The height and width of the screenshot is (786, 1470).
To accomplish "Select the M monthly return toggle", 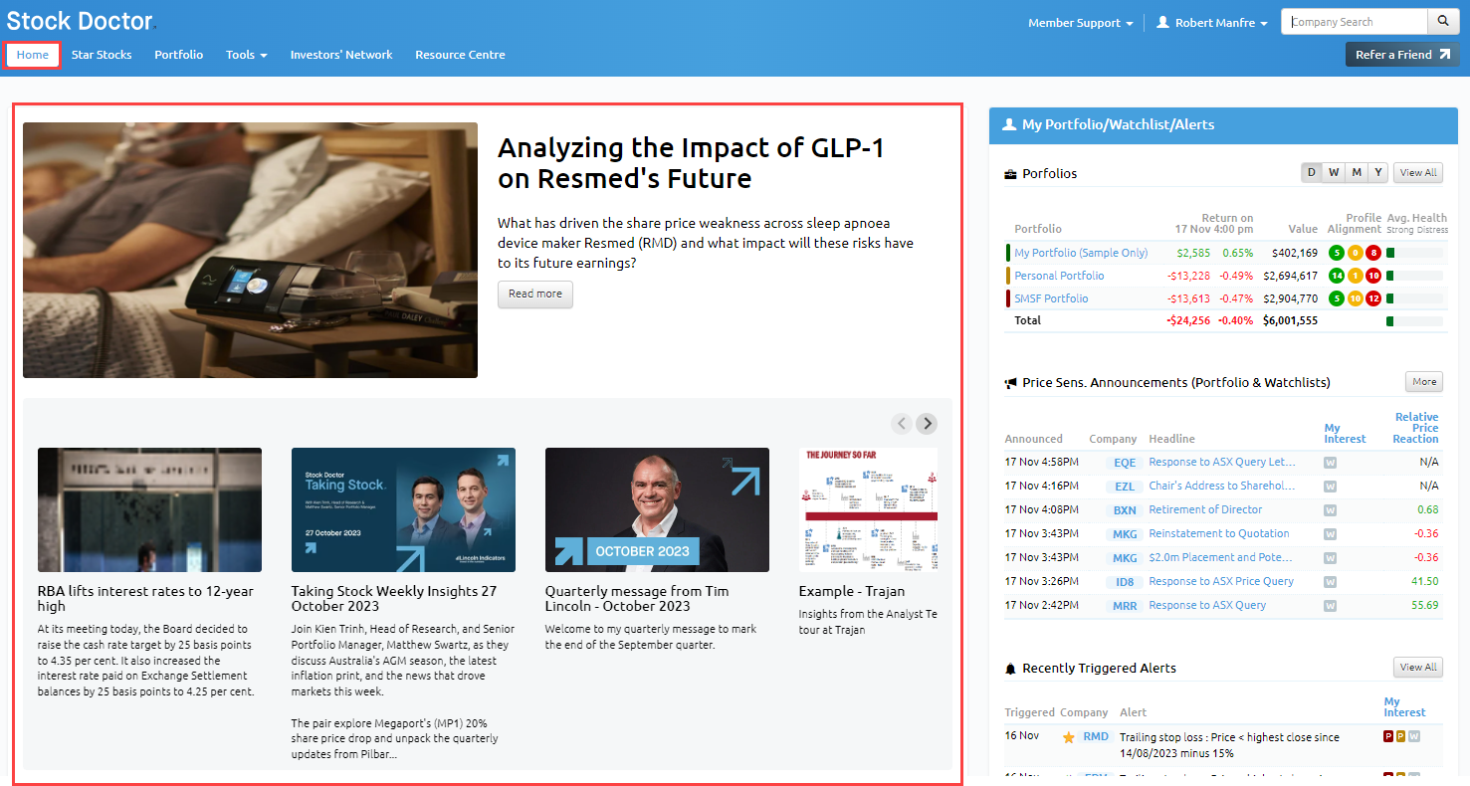I will coord(1356,172).
